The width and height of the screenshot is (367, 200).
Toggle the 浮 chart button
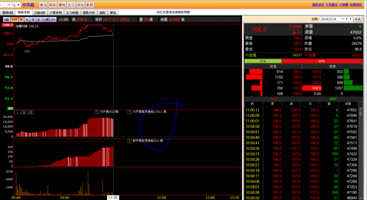pyautogui.click(x=33, y=20)
